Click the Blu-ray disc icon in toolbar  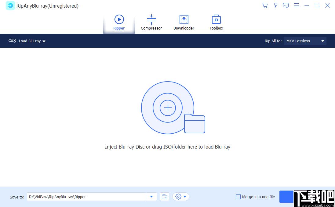click(x=12, y=41)
